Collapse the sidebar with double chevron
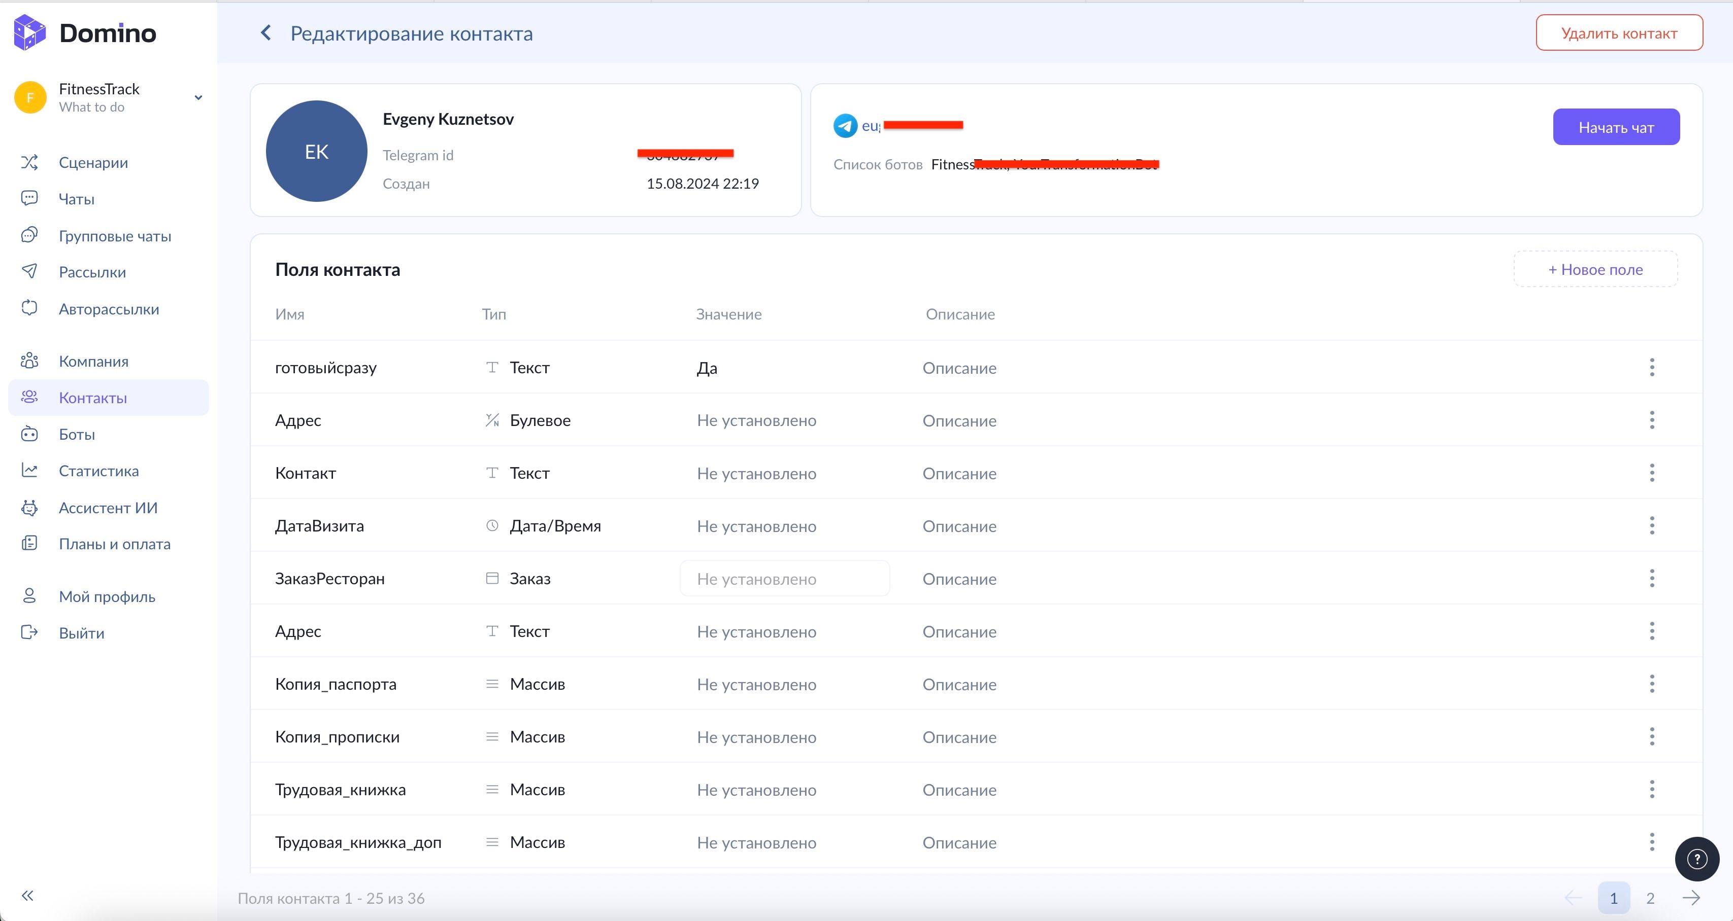Image resolution: width=1733 pixels, height=921 pixels. (x=27, y=896)
